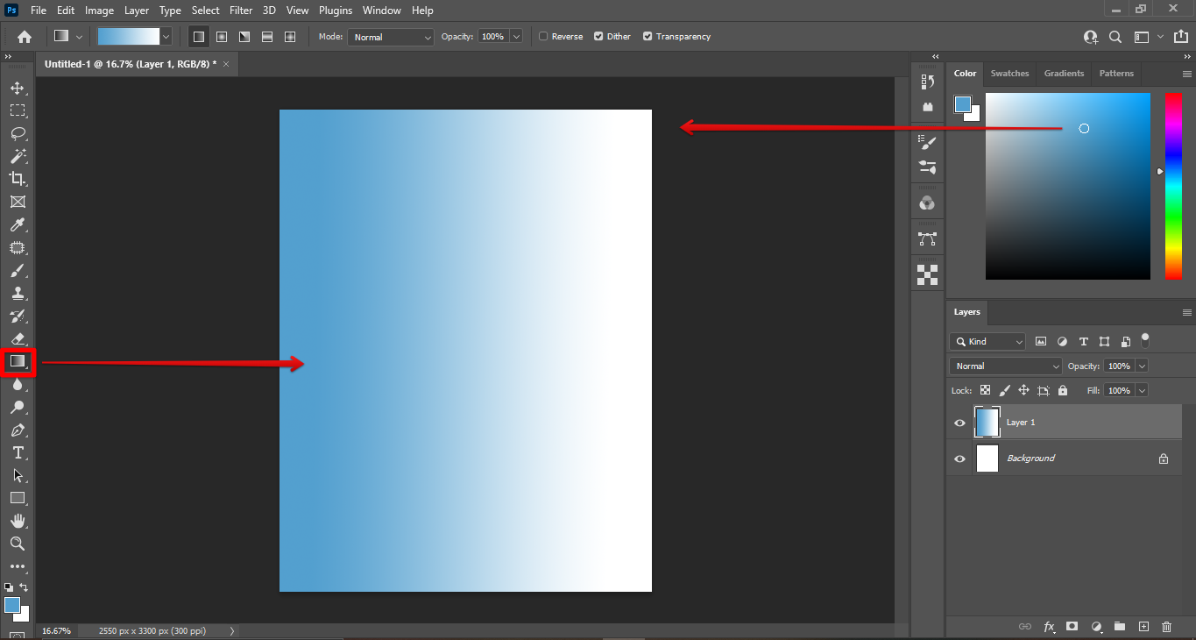Switch to the Swatches tab

[x=1009, y=74]
